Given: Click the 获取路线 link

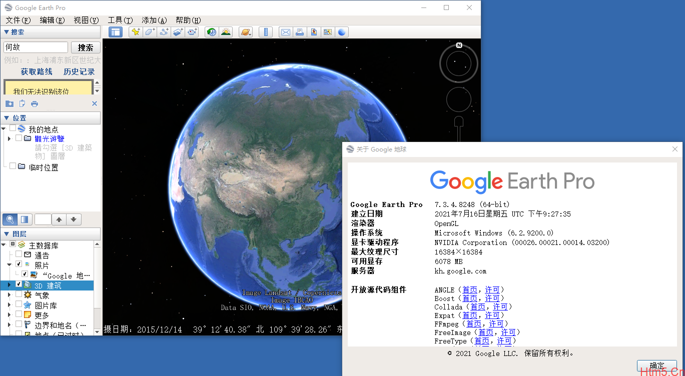Looking at the screenshot, I should click(37, 71).
